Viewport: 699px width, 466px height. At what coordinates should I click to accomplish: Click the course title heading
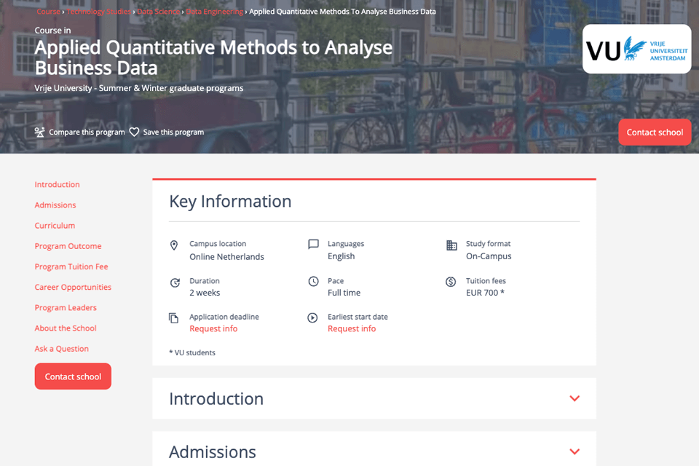213,58
